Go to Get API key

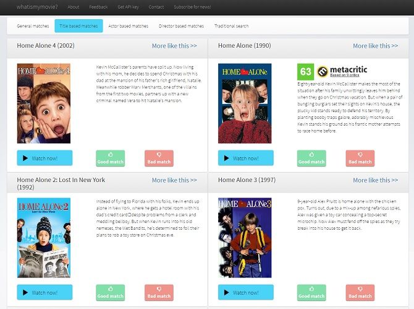pyautogui.click(x=128, y=7)
